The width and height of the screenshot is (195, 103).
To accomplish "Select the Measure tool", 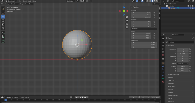I will click(3, 37).
